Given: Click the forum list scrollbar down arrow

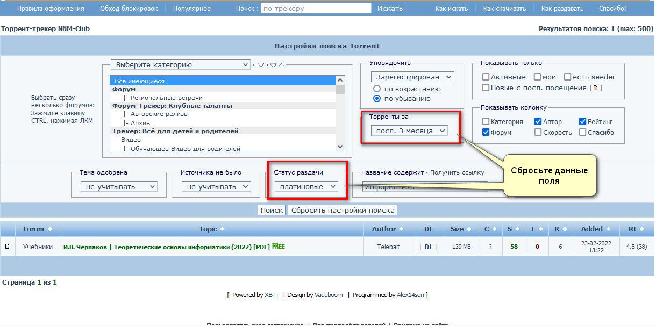Looking at the screenshot, I should (340, 147).
